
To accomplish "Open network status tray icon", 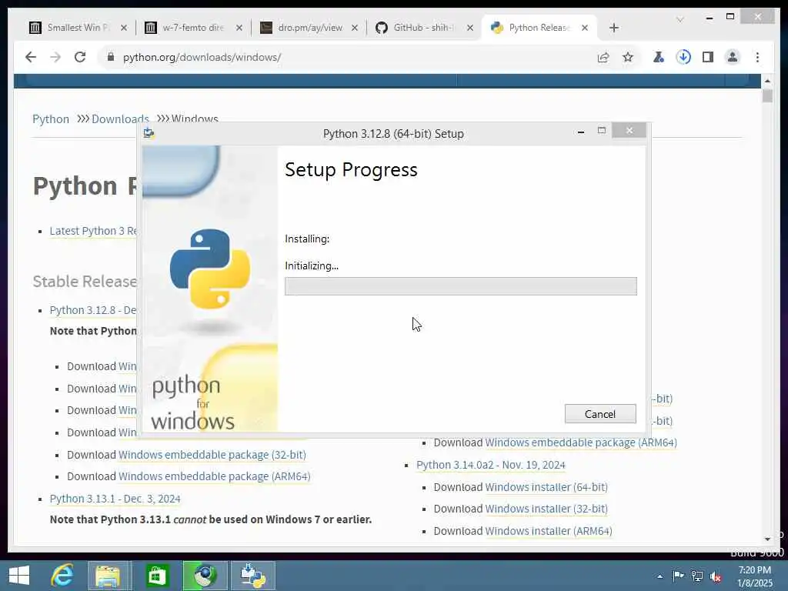I will (x=697, y=576).
